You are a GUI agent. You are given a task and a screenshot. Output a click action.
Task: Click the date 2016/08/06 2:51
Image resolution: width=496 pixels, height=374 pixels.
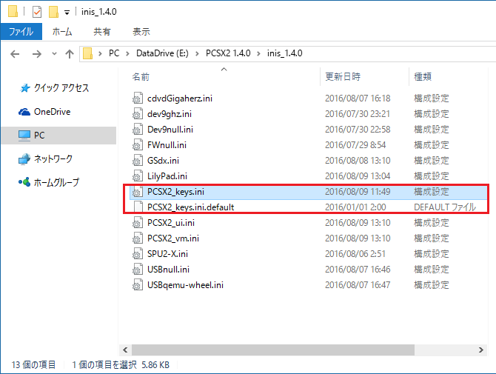click(355, 254)
